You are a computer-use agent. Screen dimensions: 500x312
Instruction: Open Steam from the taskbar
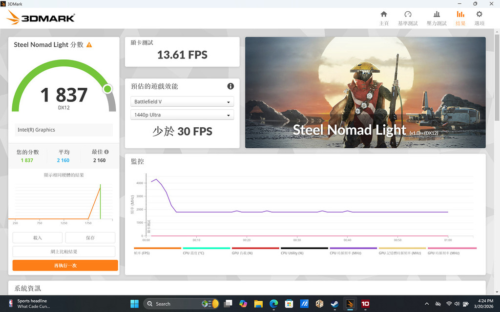[x=334, y=303]
